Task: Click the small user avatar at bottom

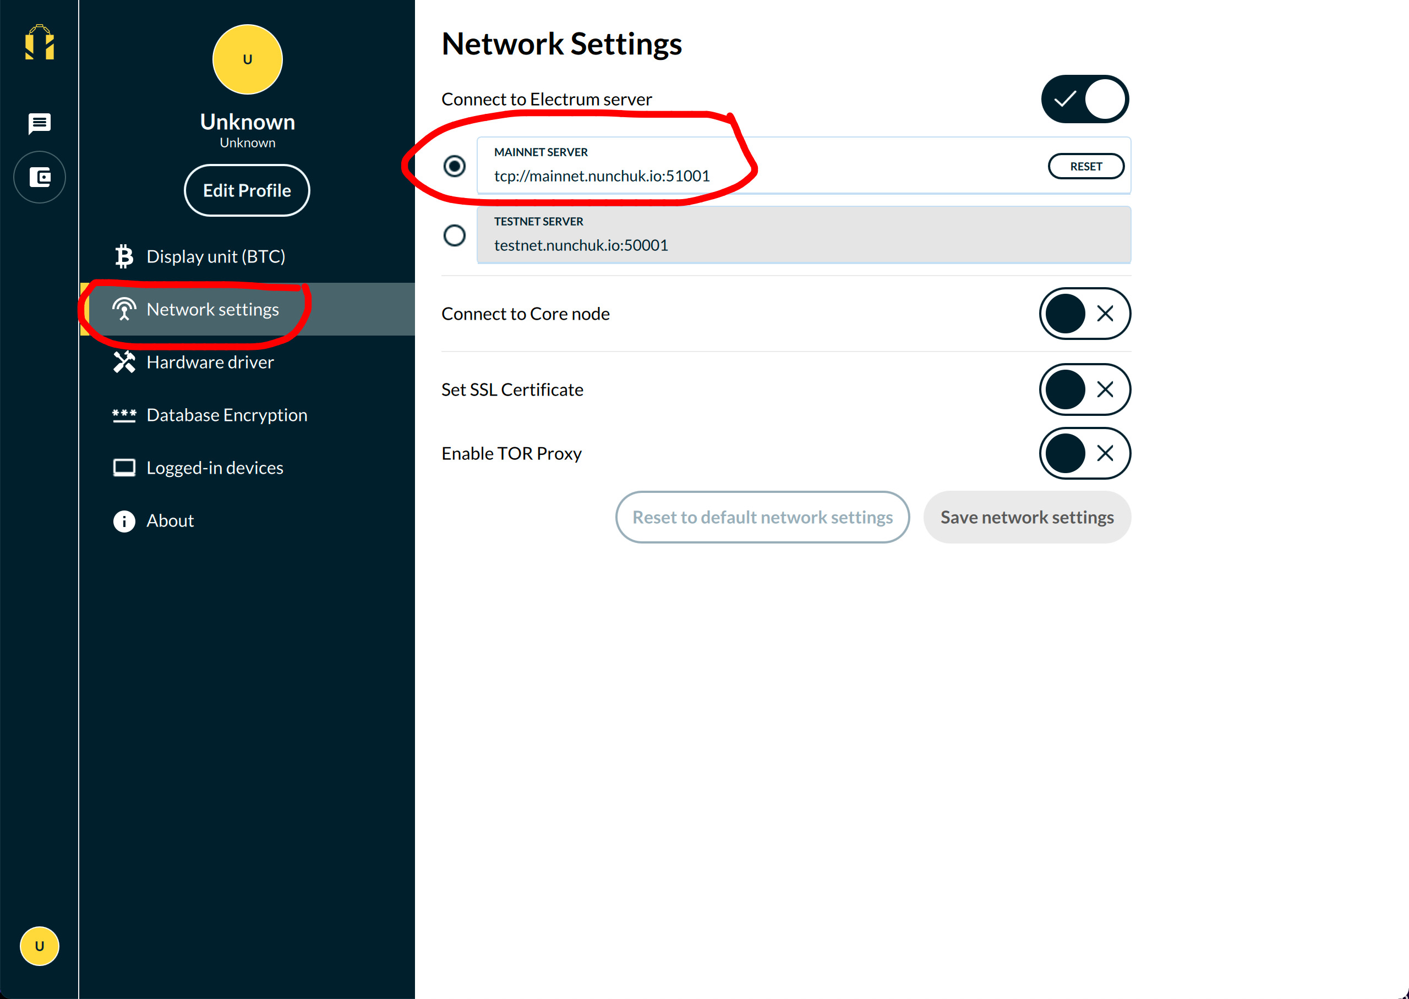Action: coord(40,946)
